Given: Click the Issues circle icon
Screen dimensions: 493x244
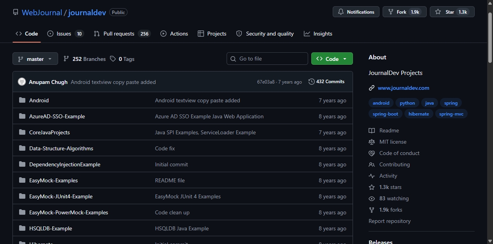Looking at the screenshot, I should tap(50, 34).
